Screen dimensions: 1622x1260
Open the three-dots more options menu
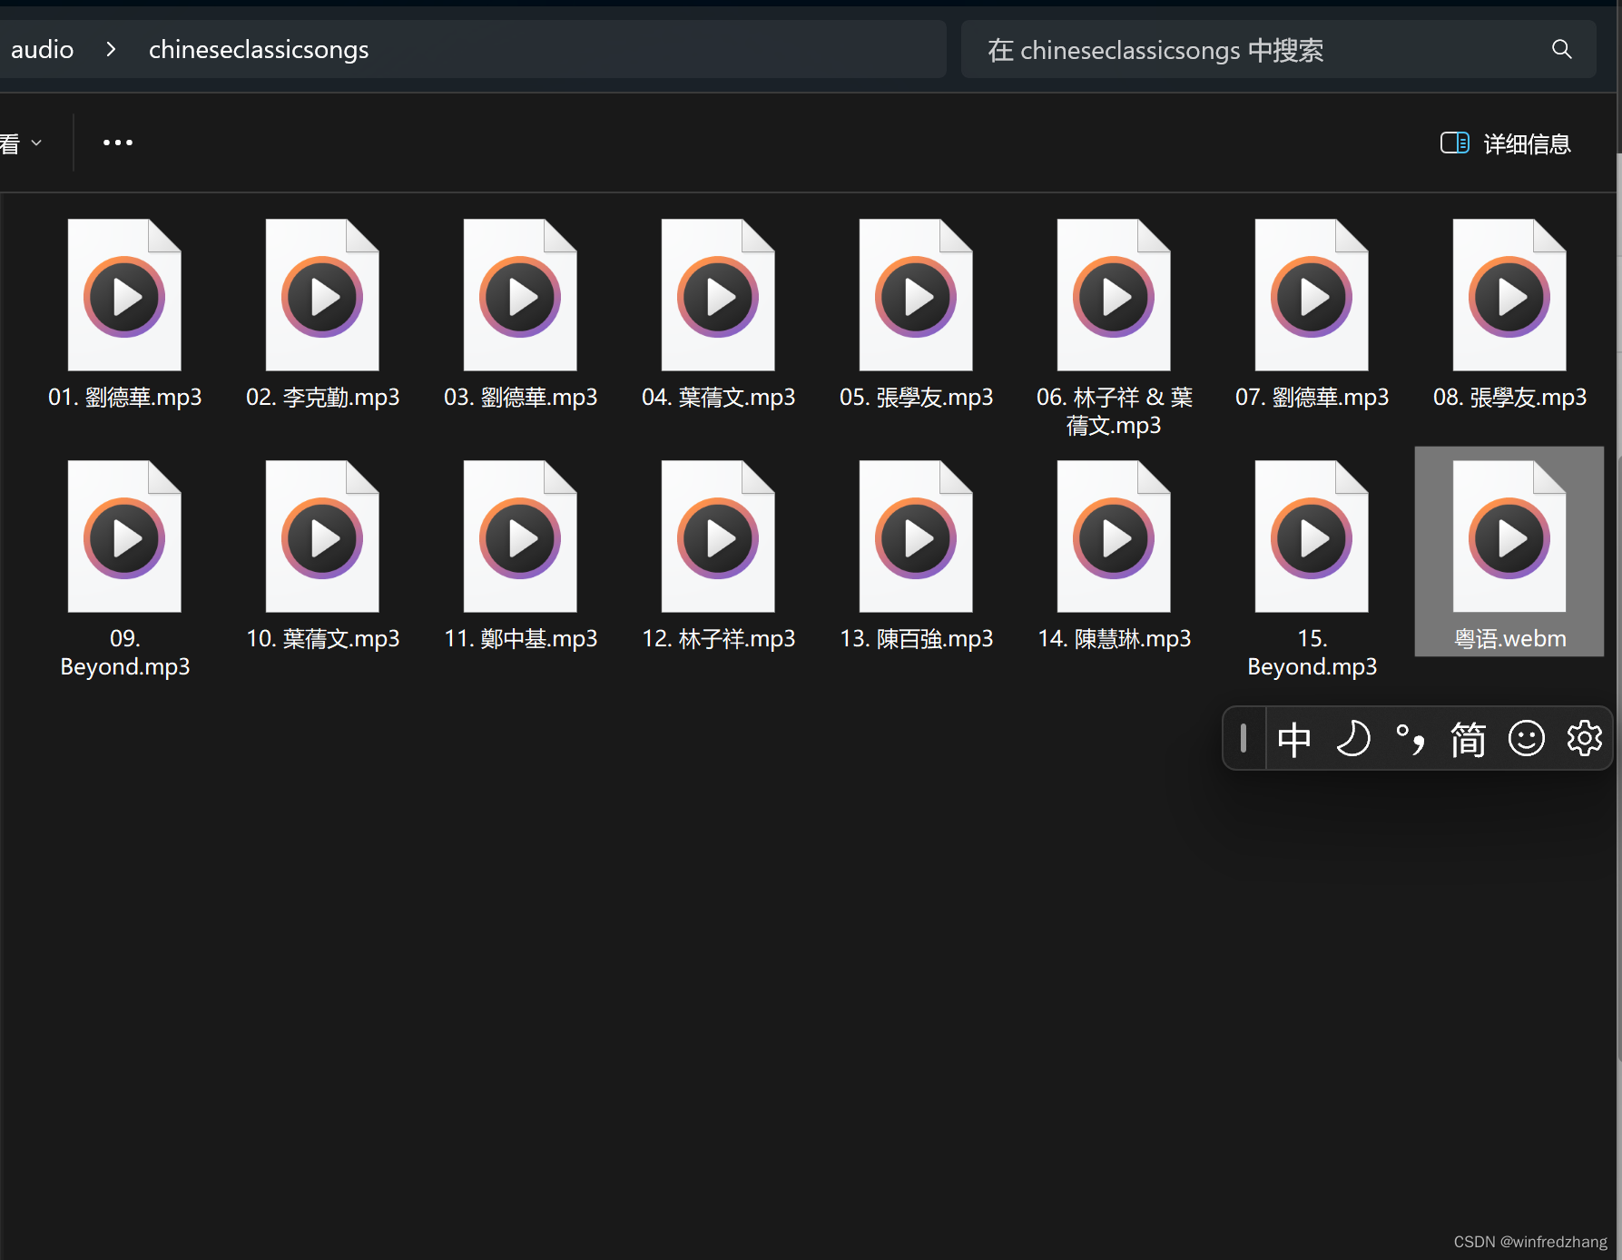pyautogui.click(x=118, y=143)
